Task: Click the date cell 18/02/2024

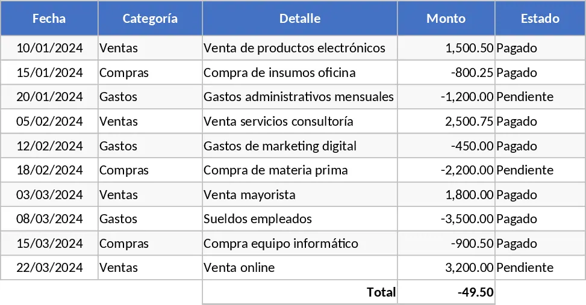Action: 49,170
